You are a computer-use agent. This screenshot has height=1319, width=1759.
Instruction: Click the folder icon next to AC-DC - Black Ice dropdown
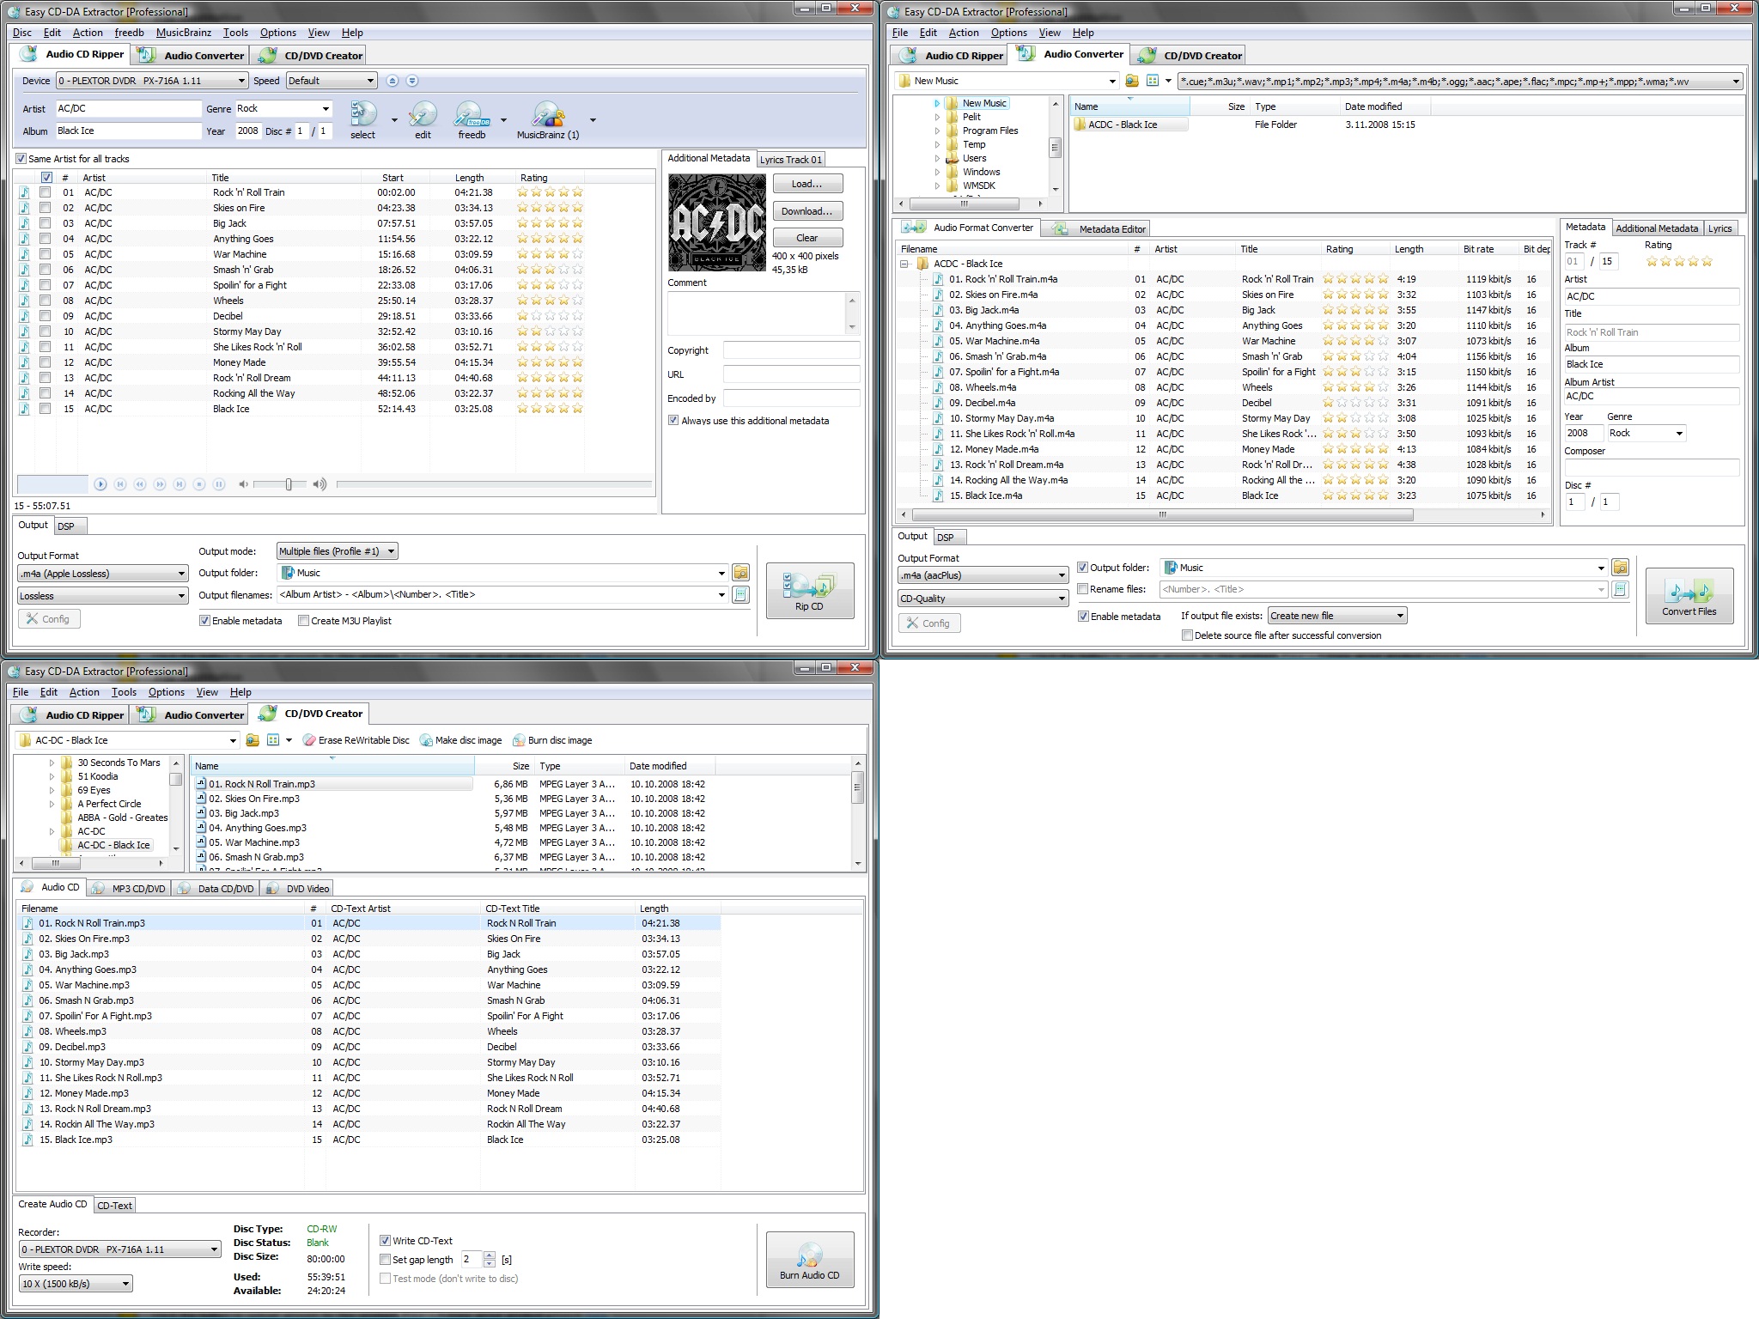(x=253, y=740)
